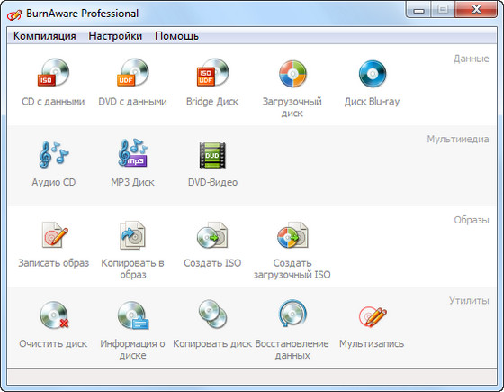Viewport: 504px width, 392px height.
Task: Click the "Очистить диск" label
Action: [53, 344]
